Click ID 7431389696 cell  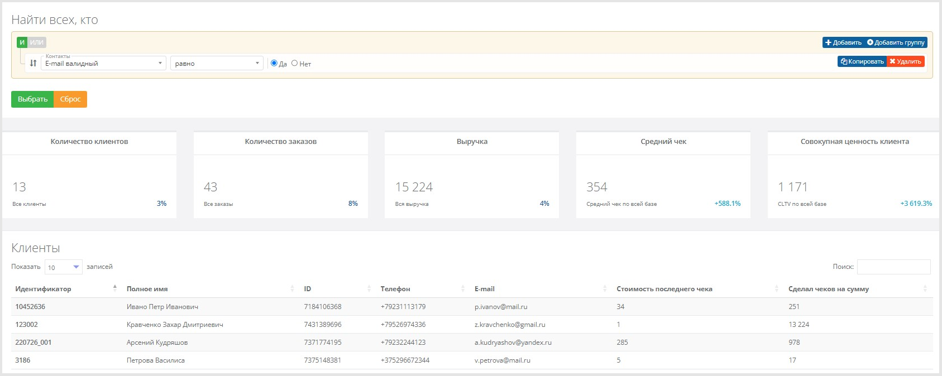click(323, 325)
